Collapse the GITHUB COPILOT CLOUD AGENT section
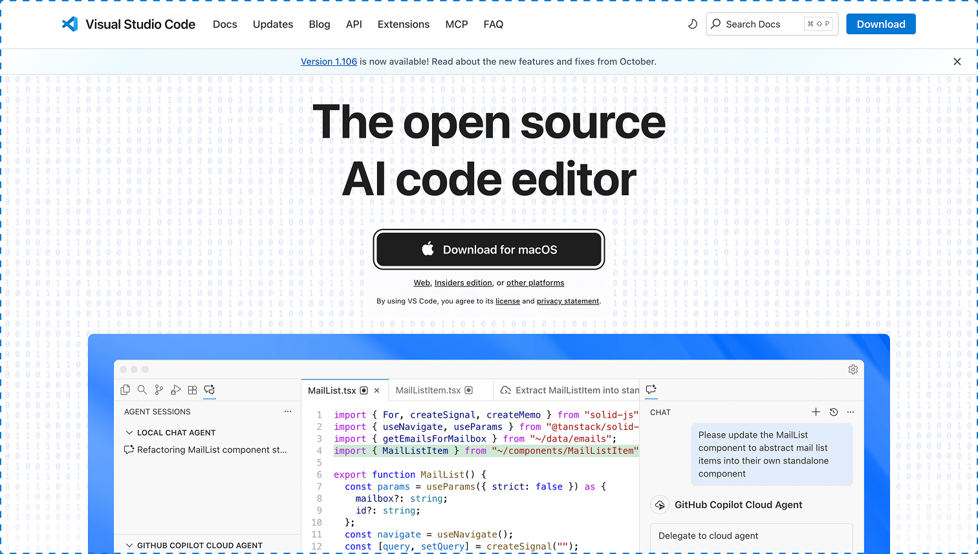Screen dimensions: 978x554 [194, 546]
